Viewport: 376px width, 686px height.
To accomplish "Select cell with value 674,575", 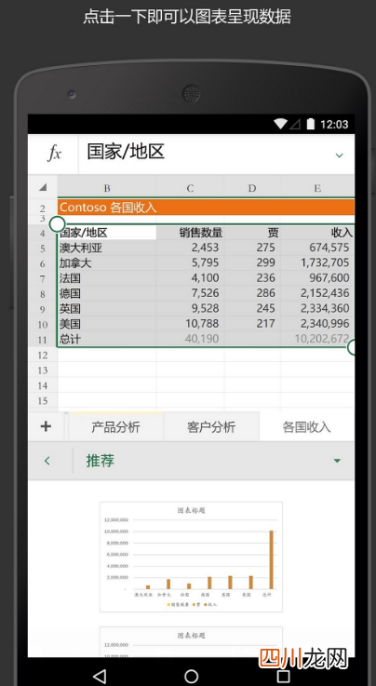I will [x=317, y=249].
